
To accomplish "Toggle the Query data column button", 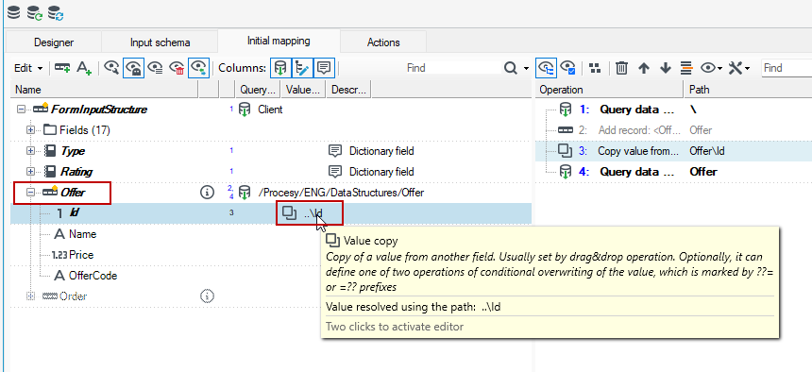I will coord(280,68).
